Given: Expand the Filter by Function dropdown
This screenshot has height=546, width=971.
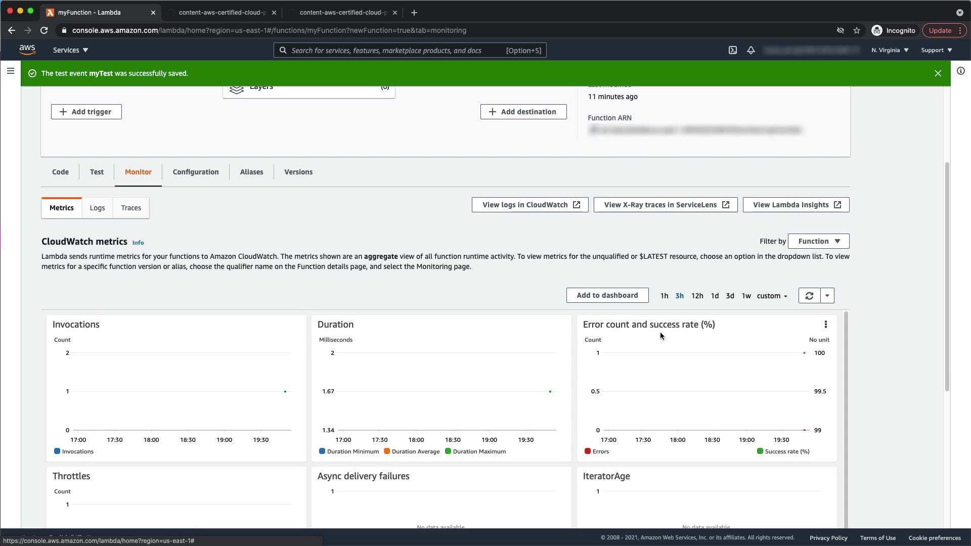Looking at the screenshot, I should click(x=818, y=241).
